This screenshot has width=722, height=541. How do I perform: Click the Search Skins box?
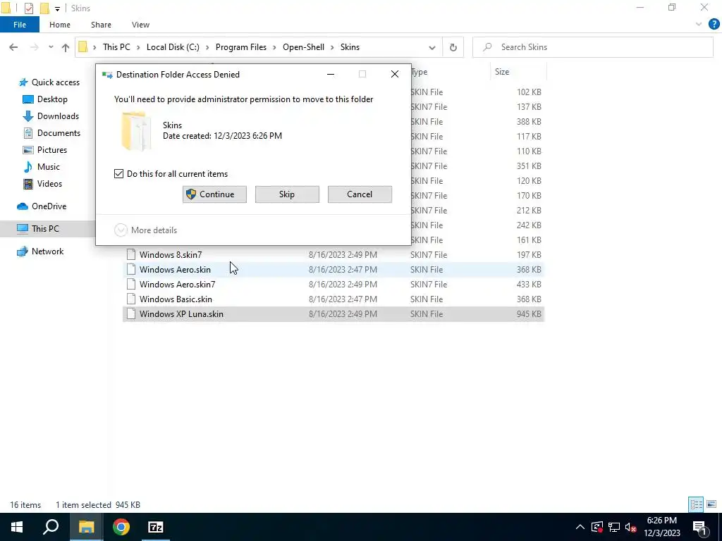click(x=592, y=47)
